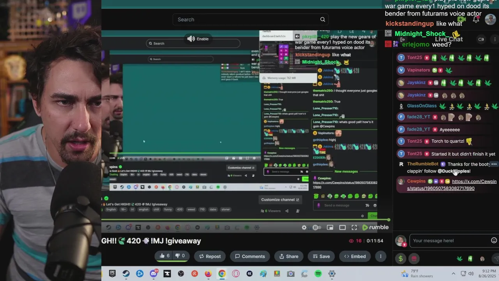
Task: Click the thumbs up like button
Action: (165, 256)
